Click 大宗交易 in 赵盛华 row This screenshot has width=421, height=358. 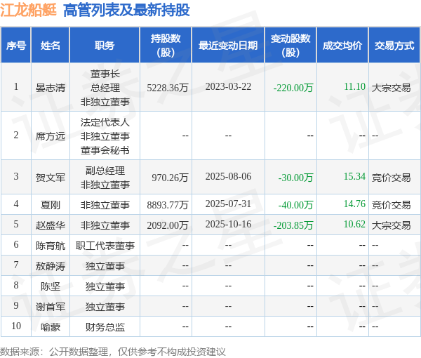(392, 225)
